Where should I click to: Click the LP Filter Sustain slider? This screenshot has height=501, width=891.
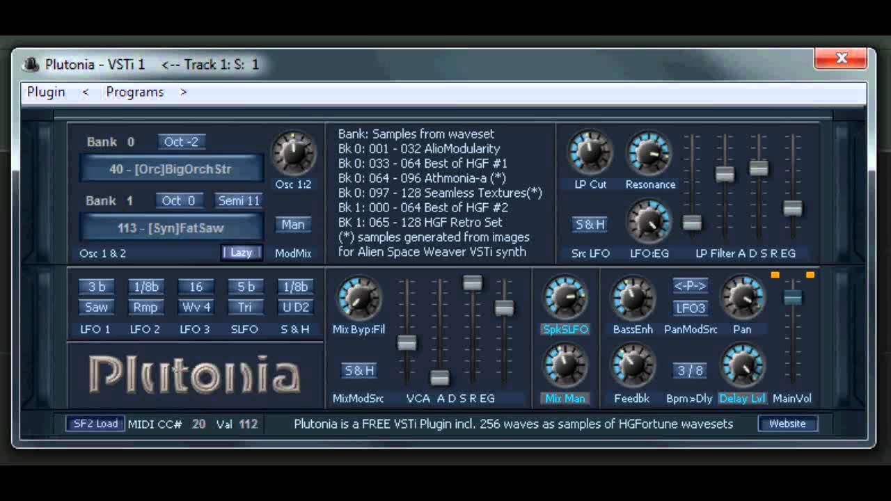click(758, 168)
